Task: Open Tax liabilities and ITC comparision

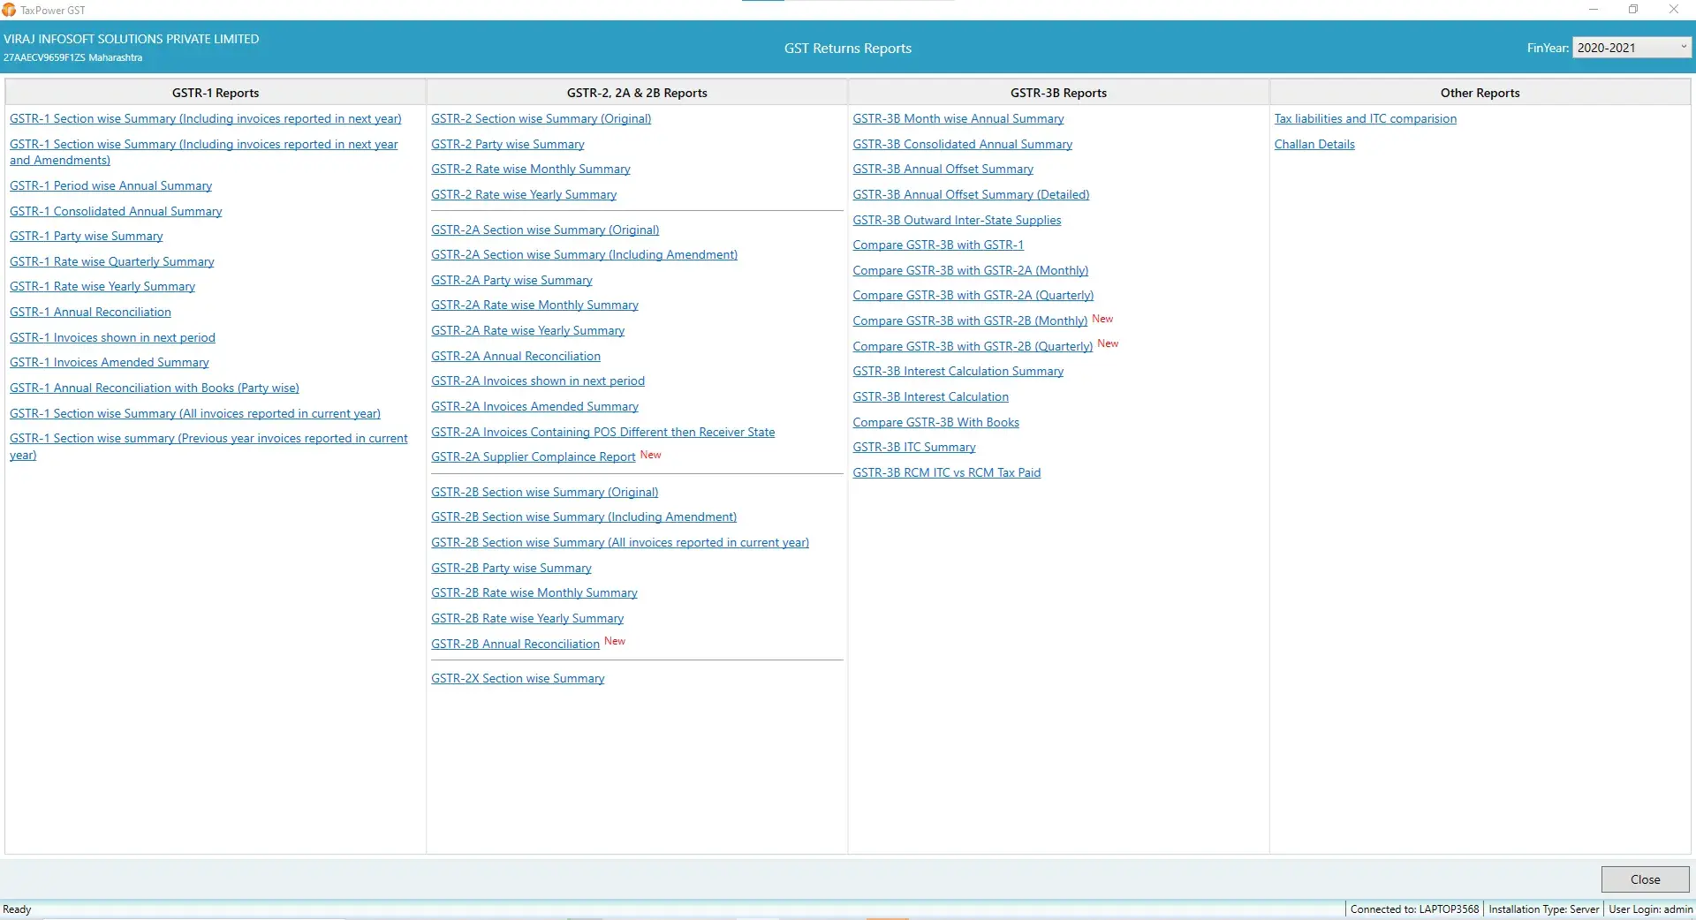Action: pyautogui.click(x=1366, y=119)
